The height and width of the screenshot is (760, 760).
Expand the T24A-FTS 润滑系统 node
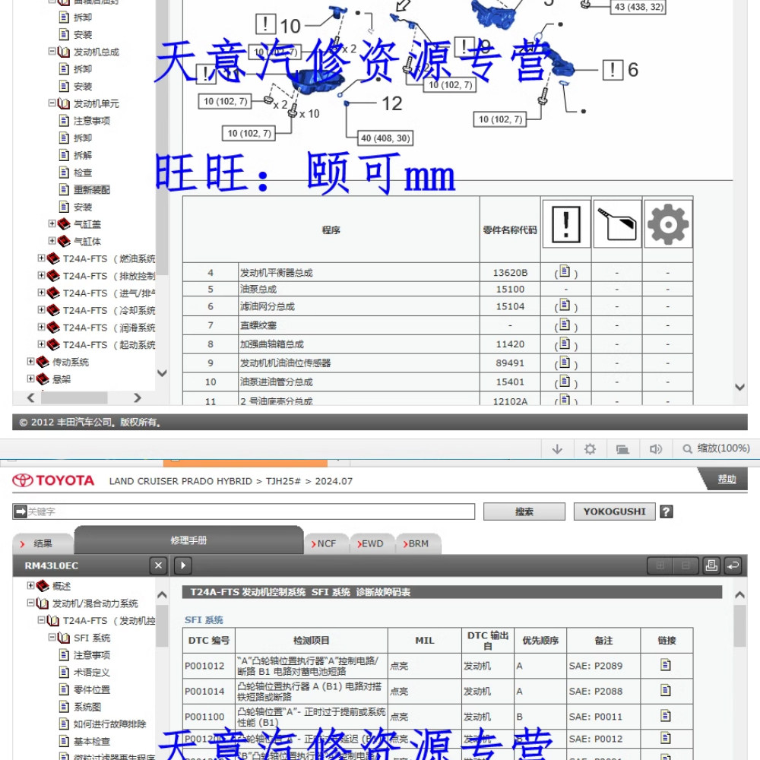pyautogui.click(x=41, y=327)
